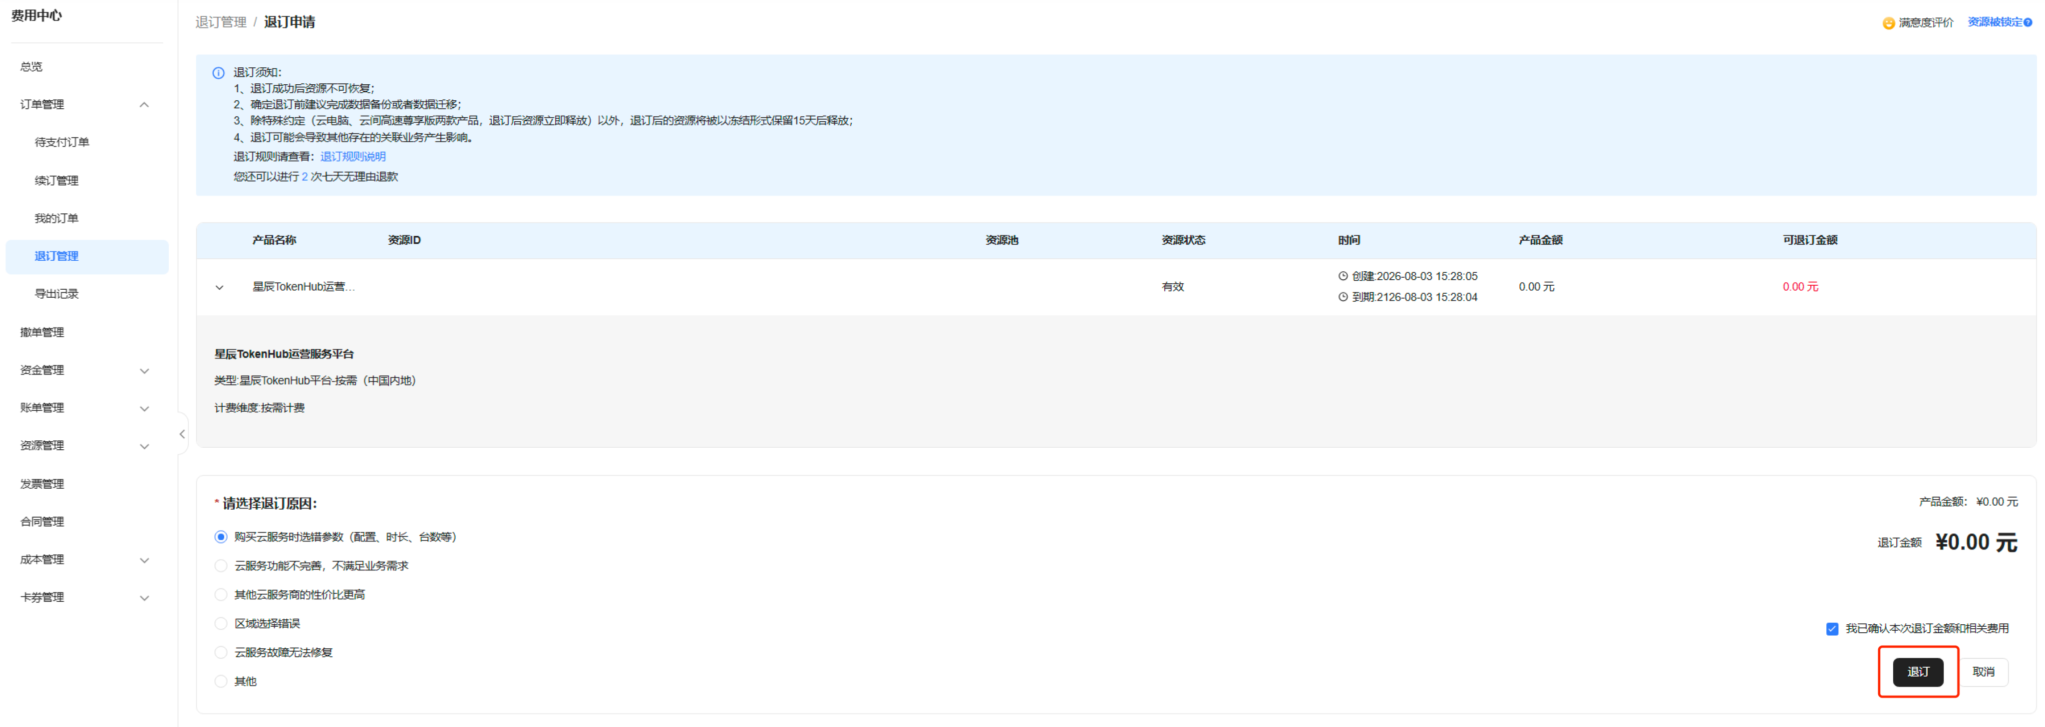Open 待支付订单 in the sidebar
Screen dimensions: 2045x727
pyautogui.click(x=62, y=142)
